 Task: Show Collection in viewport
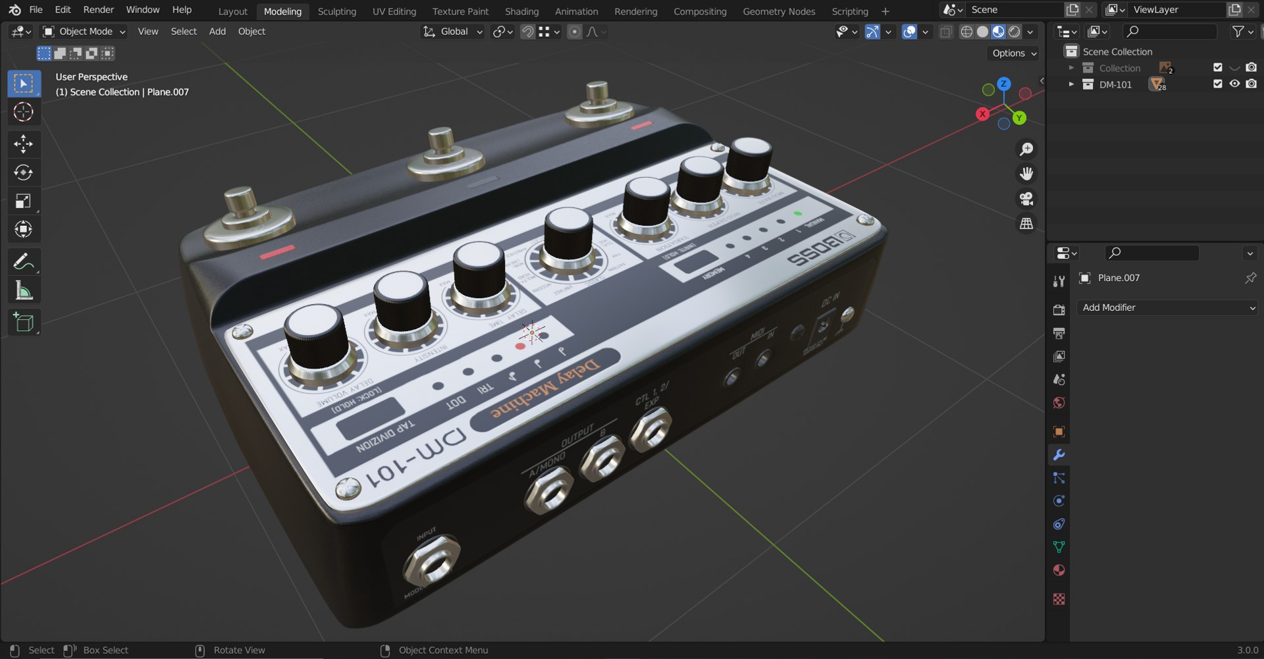1234,68
